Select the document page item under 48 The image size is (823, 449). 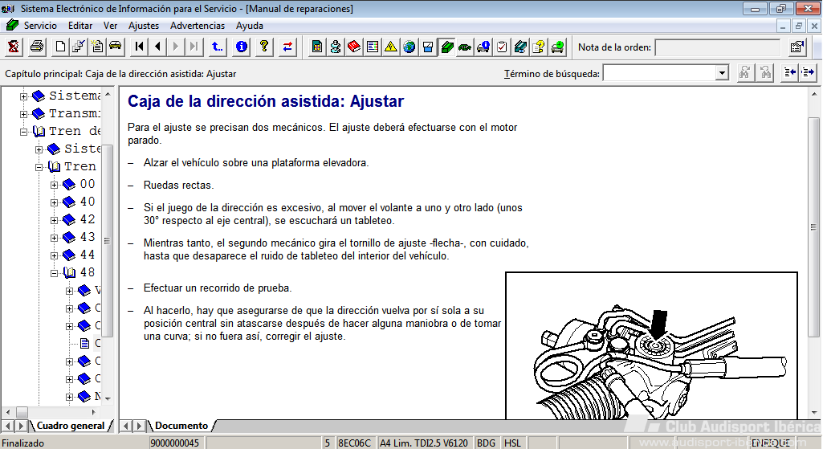[x=84, y=344]
